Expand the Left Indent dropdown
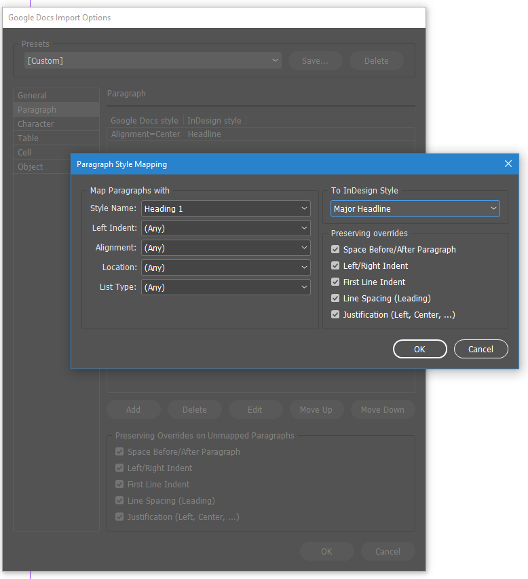This screenshot has width=528, height=579. (x=225, y=228)
